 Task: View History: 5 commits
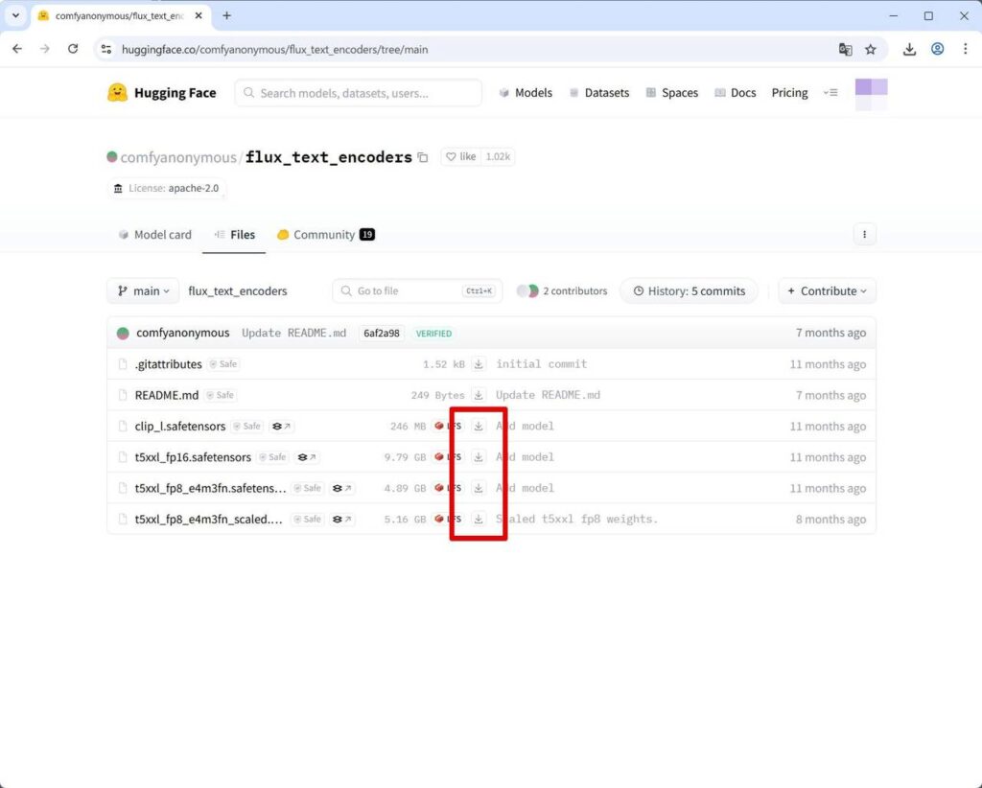[689, 291]
